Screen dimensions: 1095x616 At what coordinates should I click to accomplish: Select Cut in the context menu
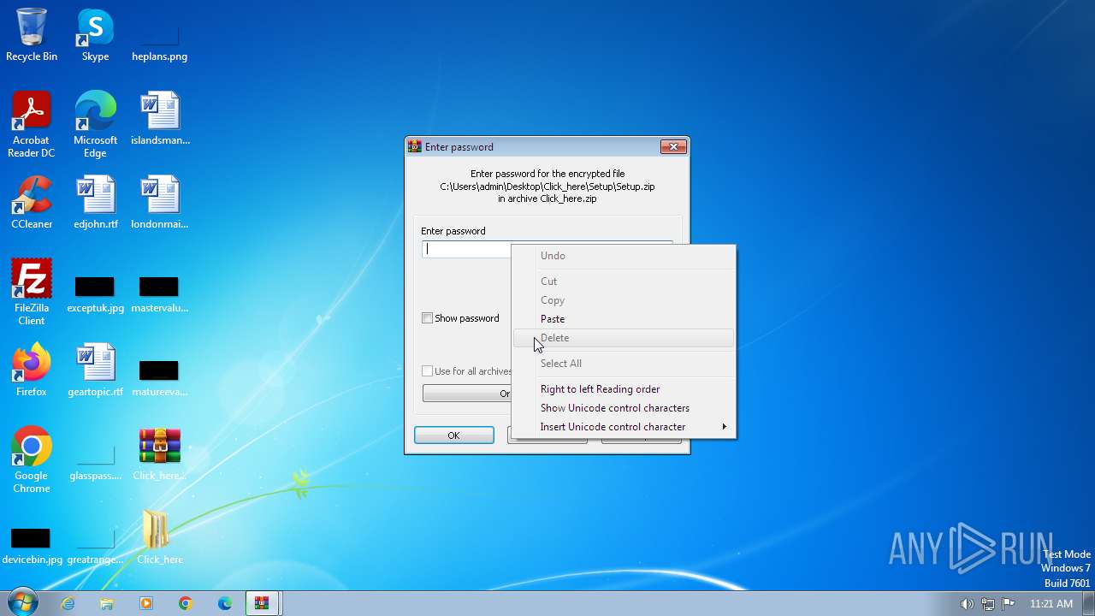coord(624,281)
